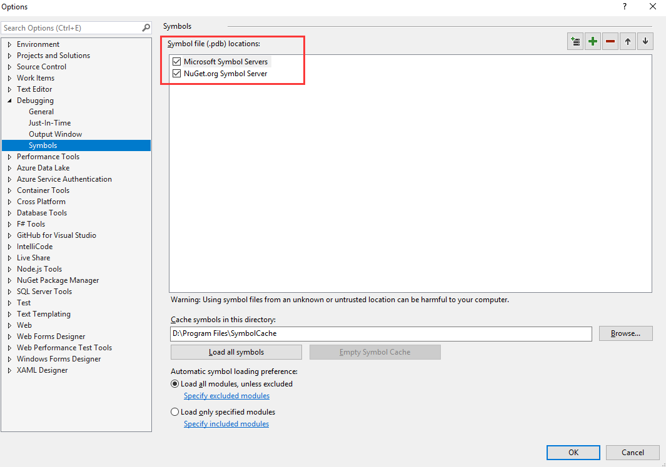Viewport: 666px width, 467px height.
Task: Select Output Window under Debugging
Action: (55, 134)
